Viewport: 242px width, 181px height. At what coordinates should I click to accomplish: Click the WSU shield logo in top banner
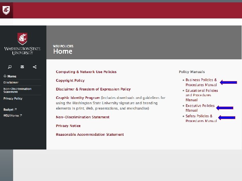[6, 10]
